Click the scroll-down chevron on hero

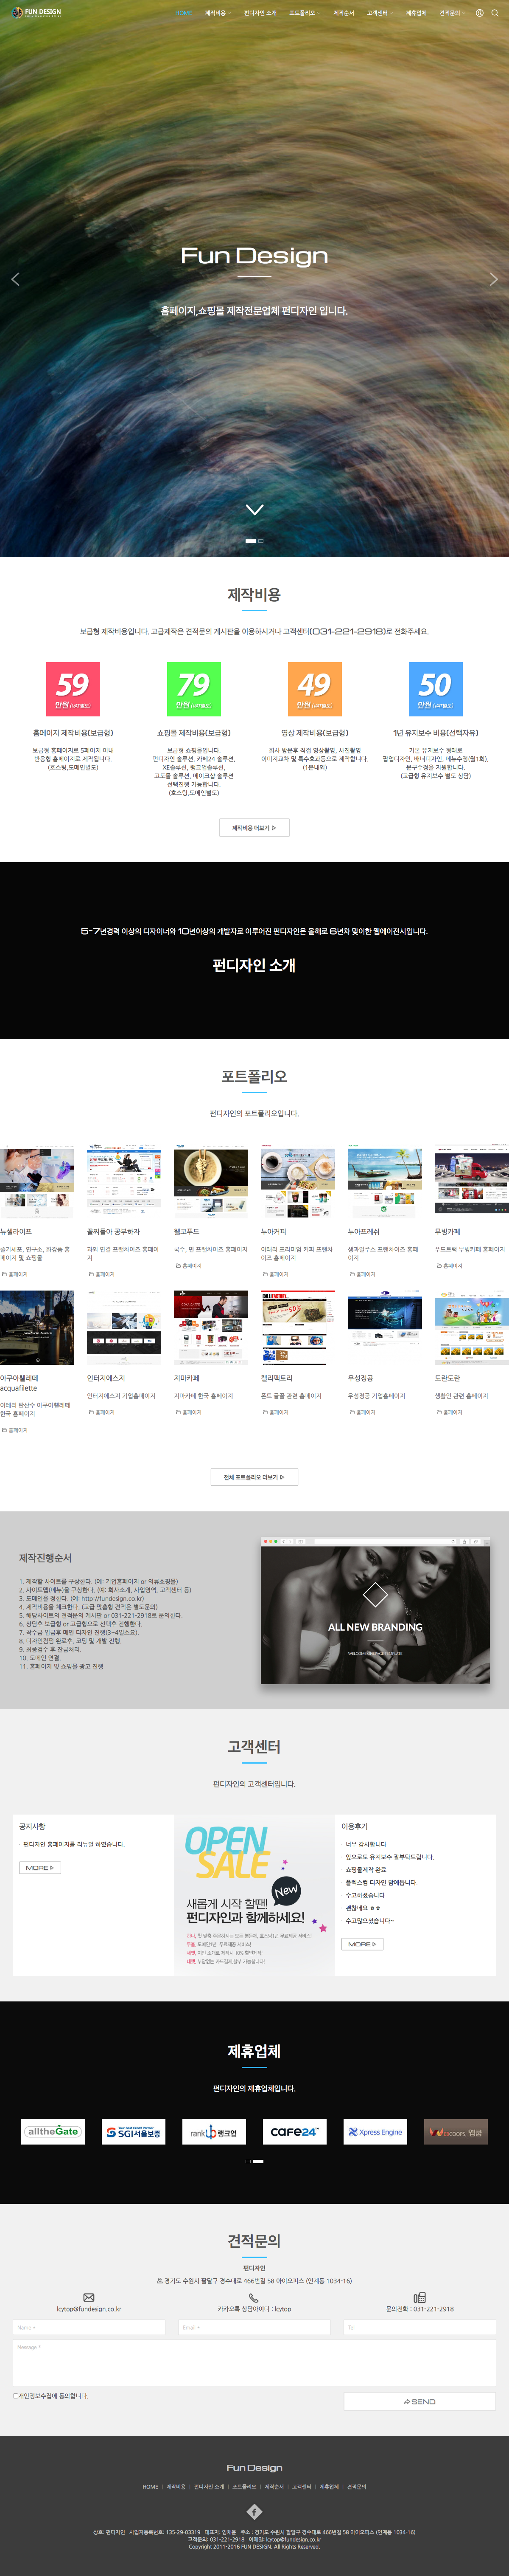pyautogui.click(x=255, y=509)
